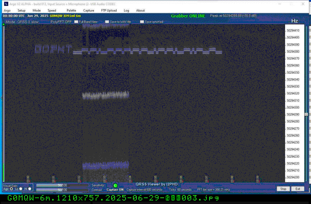This screenshot has width=311, height=204.
Task: Select the Lo visual gain radio button
Action: 21,189
